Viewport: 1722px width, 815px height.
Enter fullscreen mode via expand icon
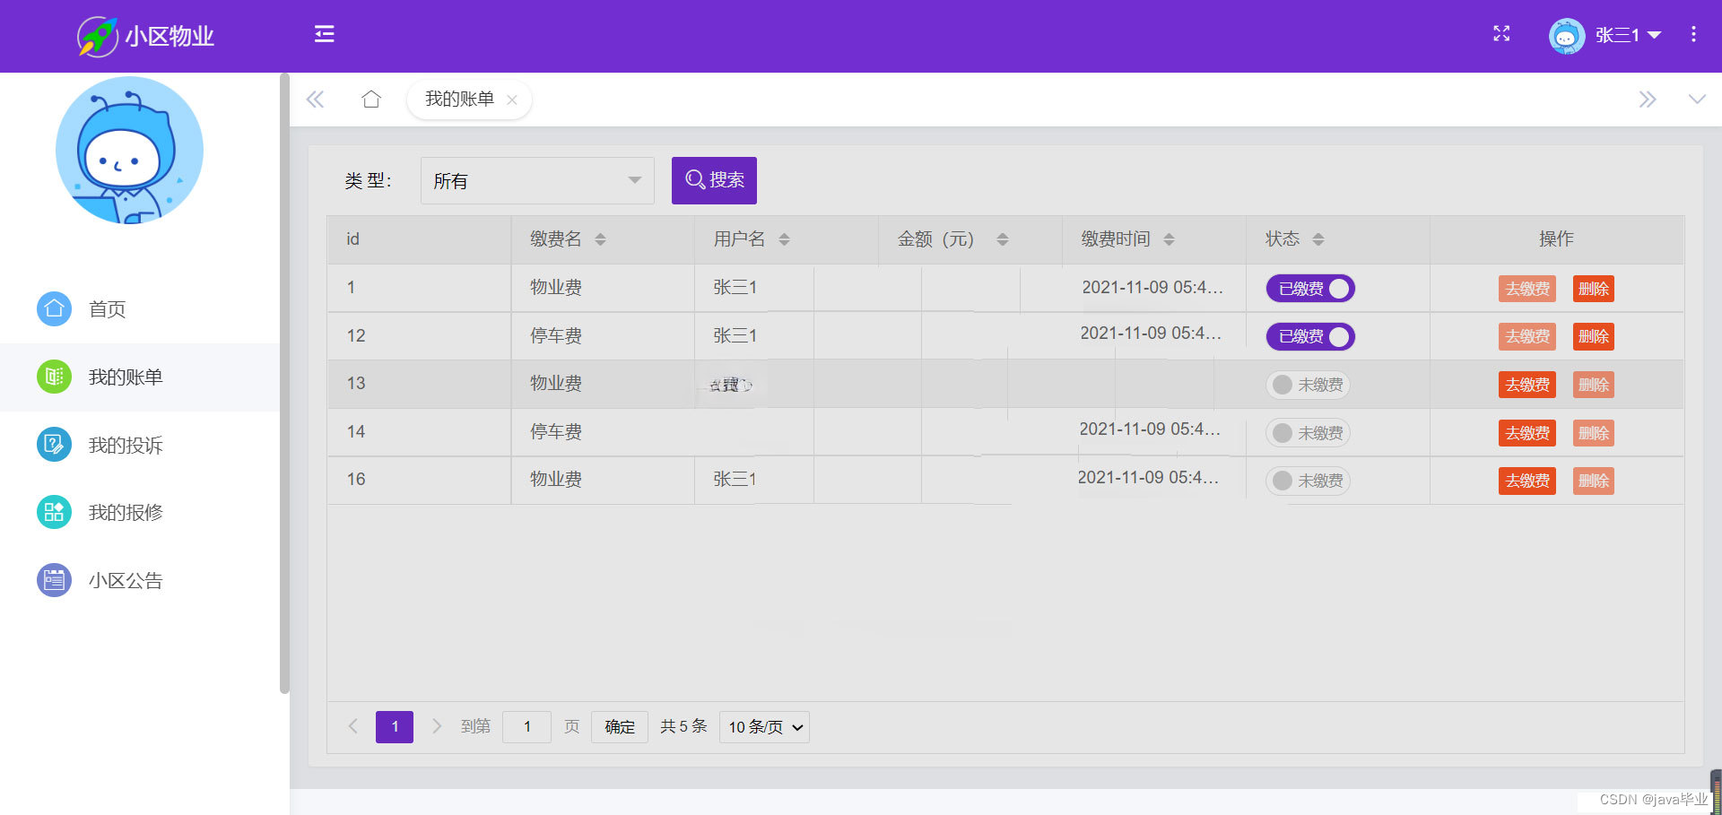tap(1501, 34)
